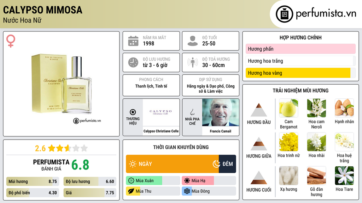Screen dimensions: 362x203
Task: Click the perfumista.vn bottle logo icon
Action: pyautogui.click(x=284, y=14)
